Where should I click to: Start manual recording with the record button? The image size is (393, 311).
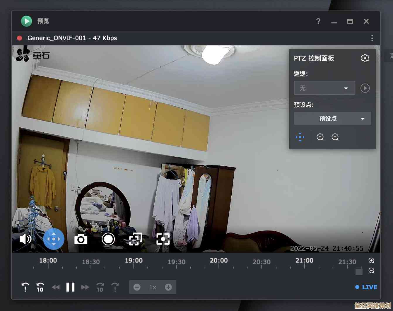108,239
